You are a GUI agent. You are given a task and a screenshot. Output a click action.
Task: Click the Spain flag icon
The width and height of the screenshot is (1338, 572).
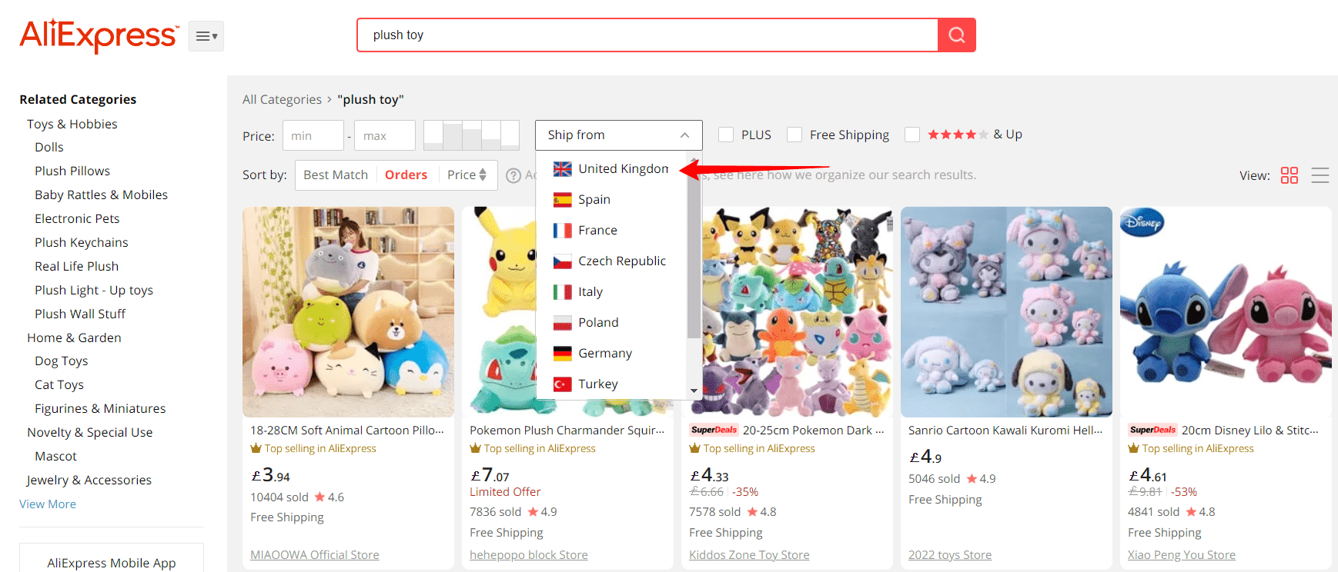[563, 200]
